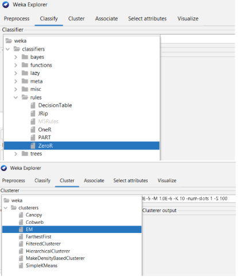
Task: Click the HierarchicalClusterer file icon
Action: (x=21, y=251)
